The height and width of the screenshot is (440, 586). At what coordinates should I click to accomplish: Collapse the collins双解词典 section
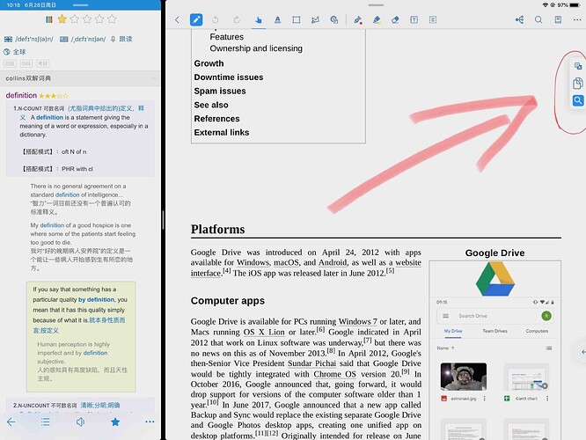coord(153,78)
